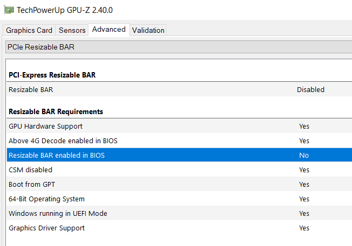The image size is (352, 246).
Task: Click the Disabled value for Resizable BAR
Action: pyautogui.click(x=310, y=90)
